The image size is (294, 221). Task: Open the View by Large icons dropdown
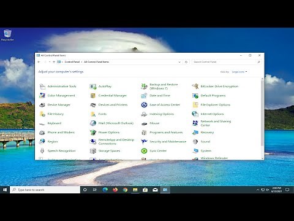(x=239, y=72)
